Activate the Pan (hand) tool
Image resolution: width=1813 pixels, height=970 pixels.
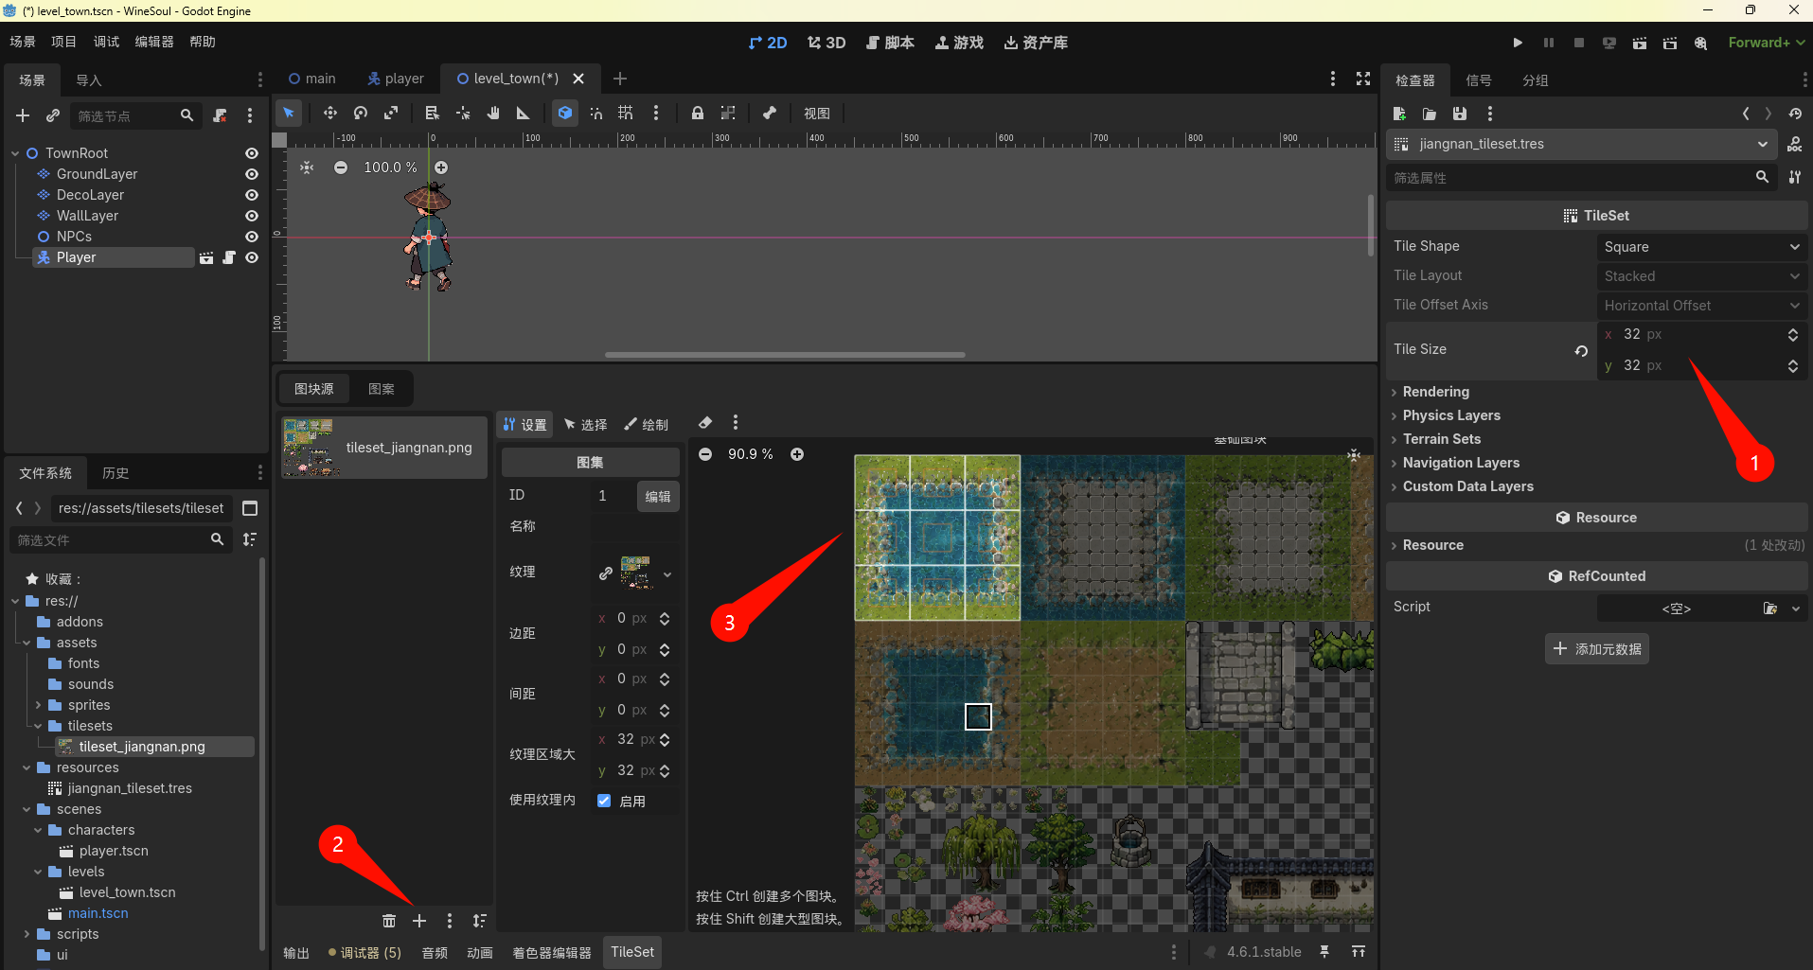point(493,114)
